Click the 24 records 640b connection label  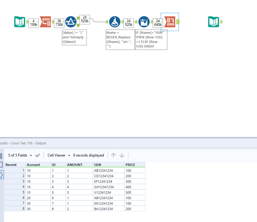(x=158, y=23)
